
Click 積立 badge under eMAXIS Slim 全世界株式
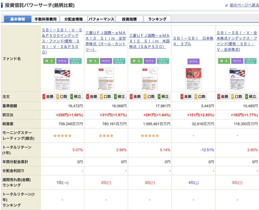click(93, 61)
